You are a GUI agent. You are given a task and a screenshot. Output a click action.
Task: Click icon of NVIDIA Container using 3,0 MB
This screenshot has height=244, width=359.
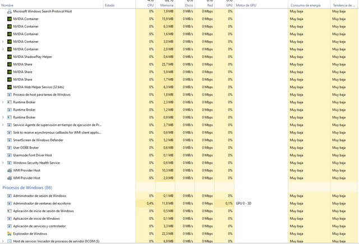(10, 42)
